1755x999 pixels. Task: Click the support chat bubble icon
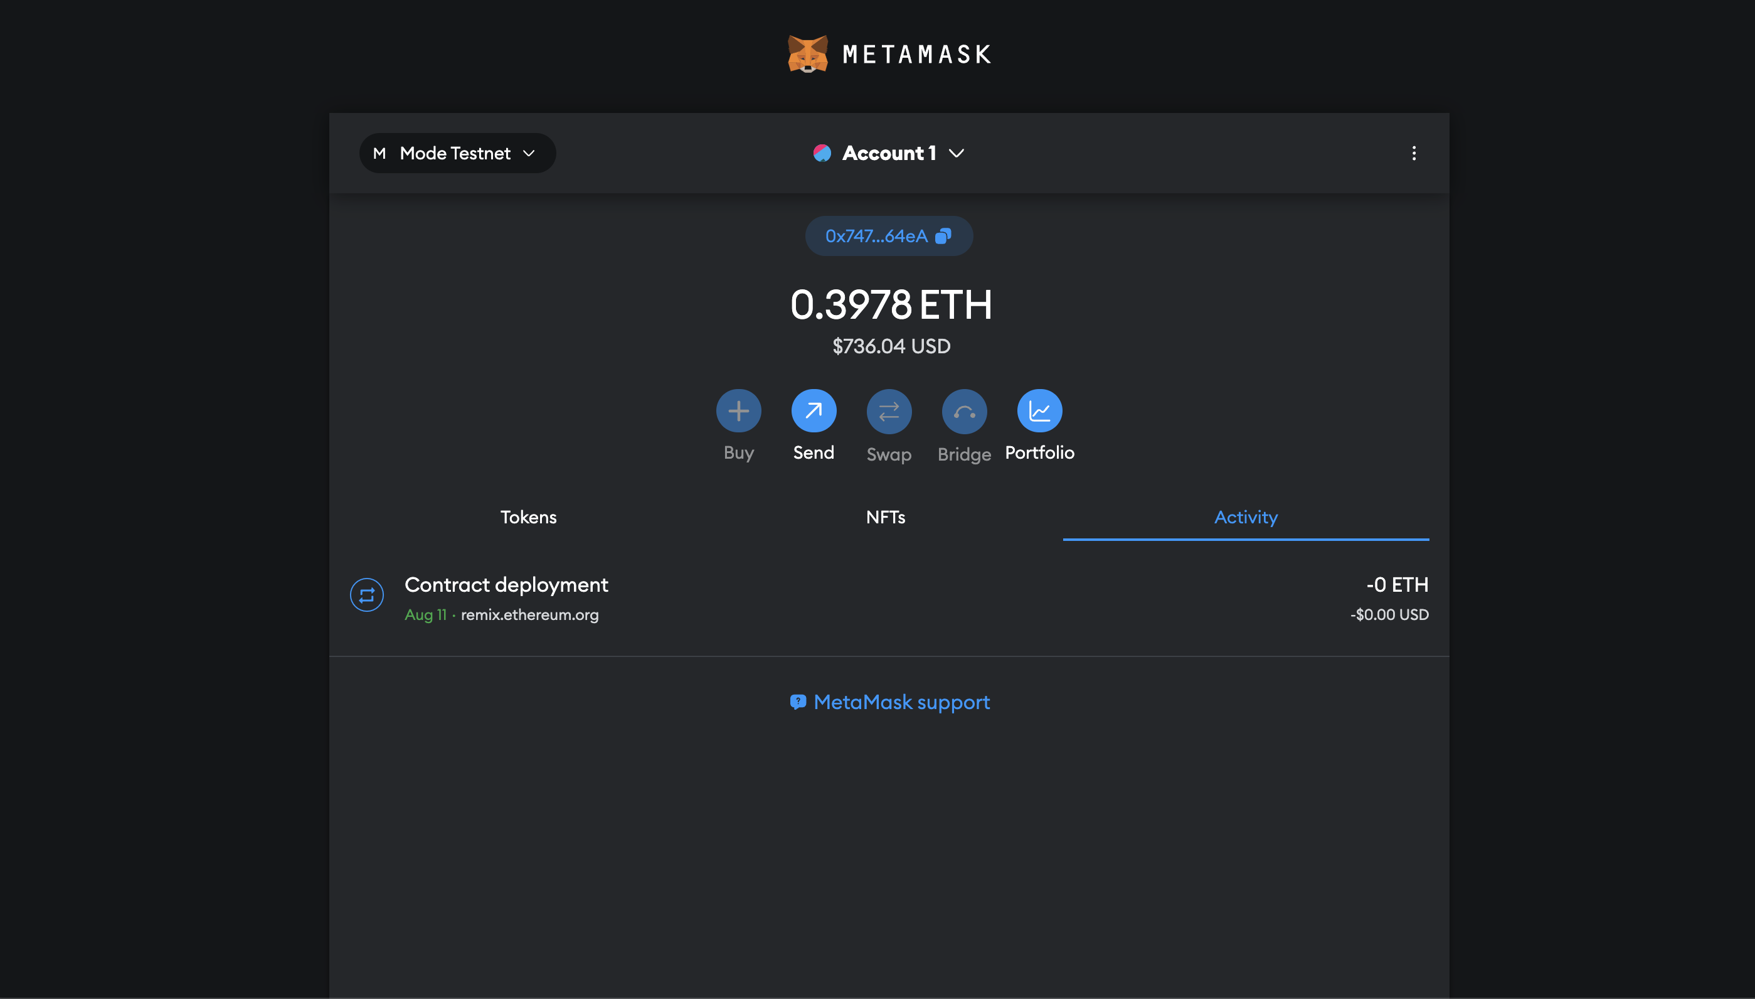[x=798, y=702]
